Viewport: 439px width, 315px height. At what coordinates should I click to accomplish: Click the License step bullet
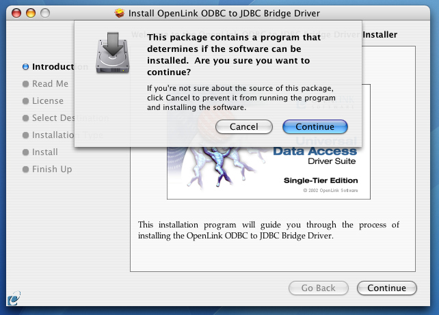25,101
